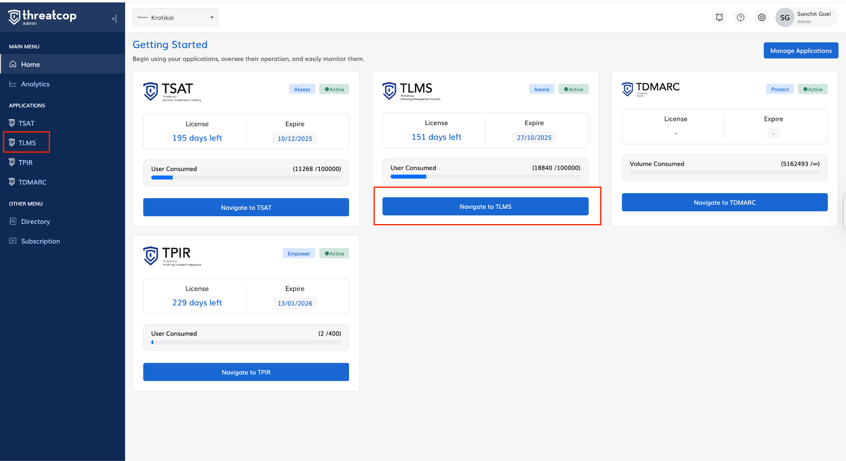The image size is (846, 461).
Task: Click the 27/10/2025 expiry date
Action: point(534,137)
